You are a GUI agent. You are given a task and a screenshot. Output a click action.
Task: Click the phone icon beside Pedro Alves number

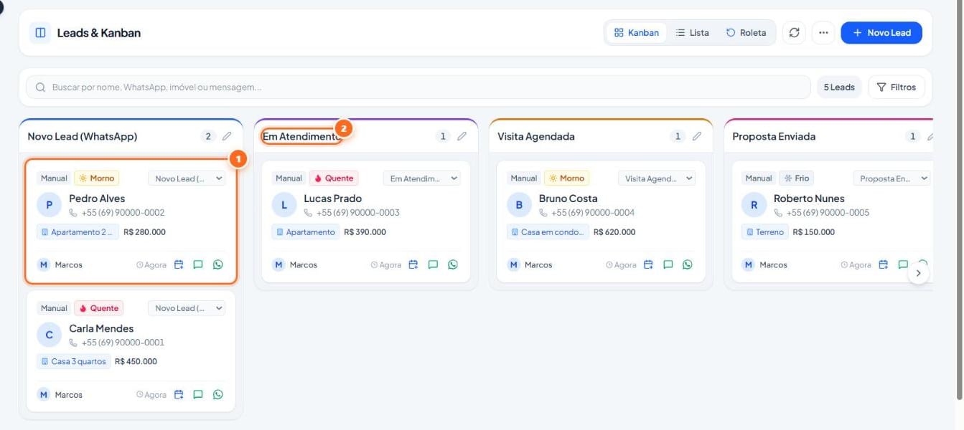(73, 213)
